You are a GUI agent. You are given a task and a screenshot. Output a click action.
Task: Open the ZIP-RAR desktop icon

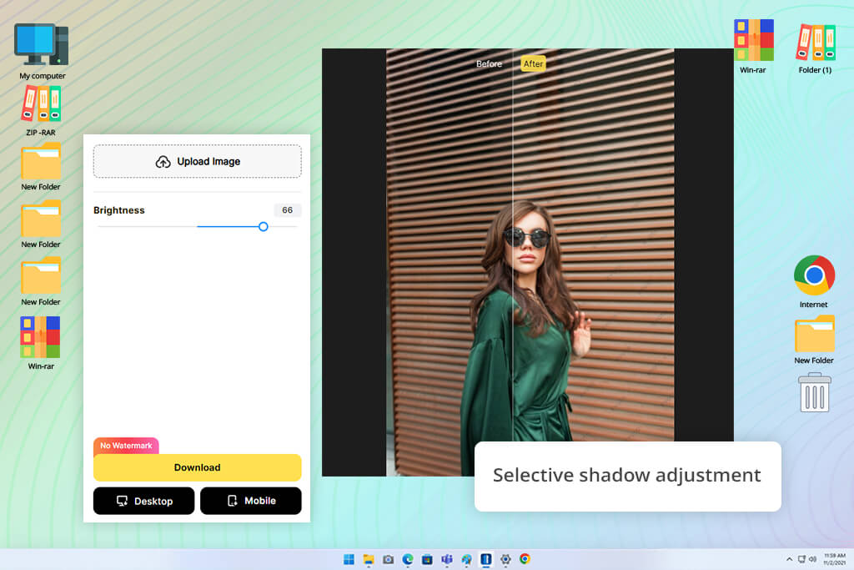click(x=41, y=111)
